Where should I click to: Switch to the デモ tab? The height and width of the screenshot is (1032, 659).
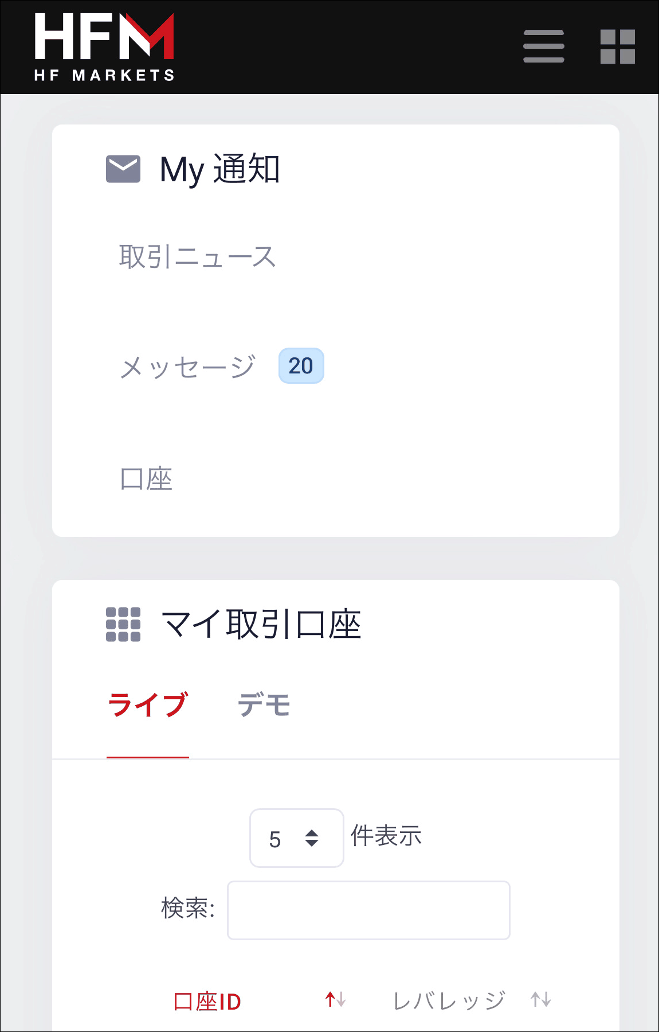coord(264,705)
